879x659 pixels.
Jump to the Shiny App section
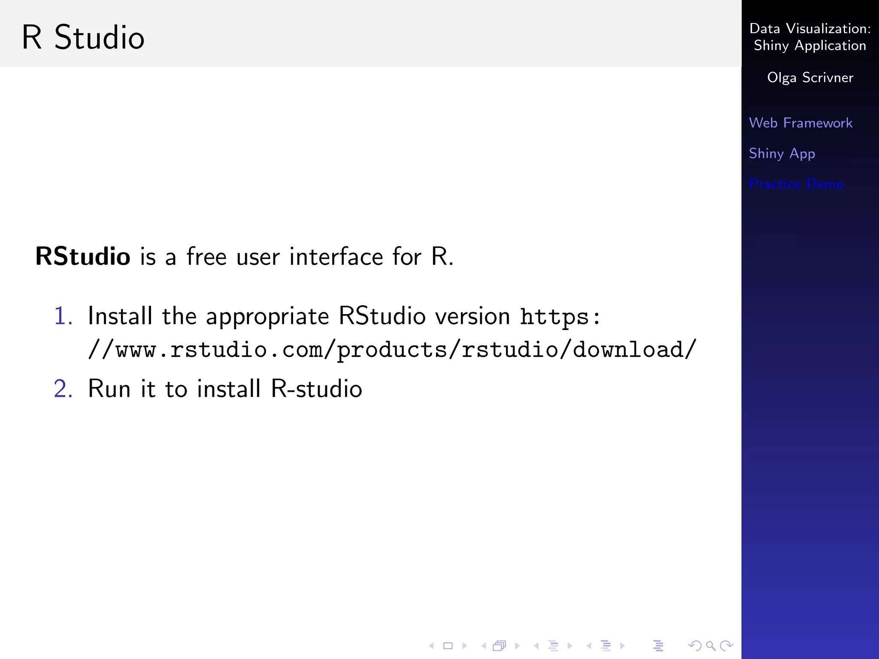pyautogui.click(x=782, y=154)
